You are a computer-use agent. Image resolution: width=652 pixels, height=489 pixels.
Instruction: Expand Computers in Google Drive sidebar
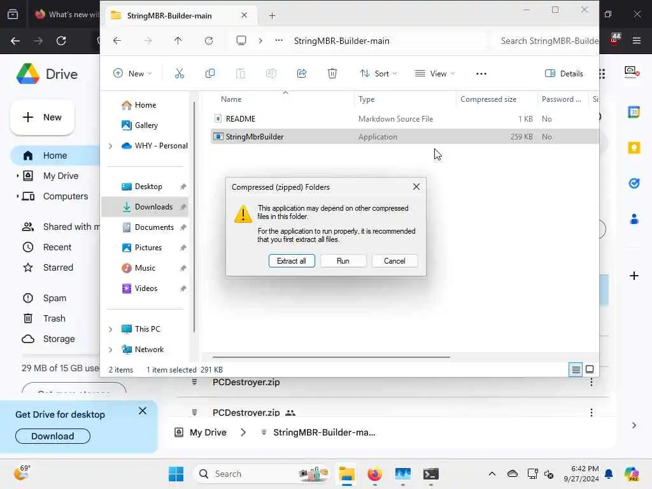(17, 196)
